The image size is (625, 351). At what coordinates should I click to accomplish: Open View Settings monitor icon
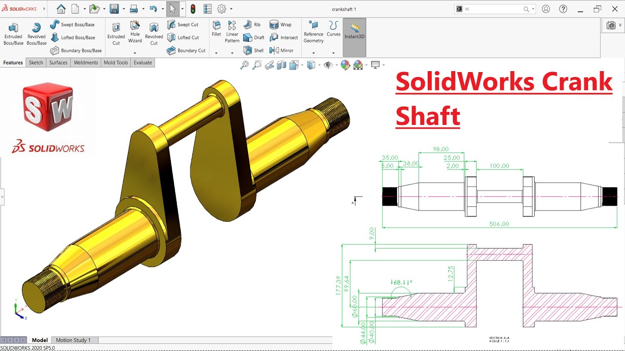coord(375,65)
